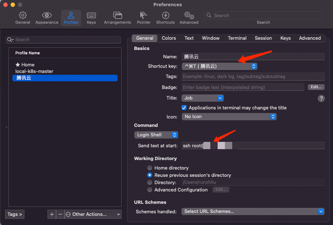Toggle 'Applications in terminal may change the title'
Screen dimensions: 333x225
pos(184,108)
